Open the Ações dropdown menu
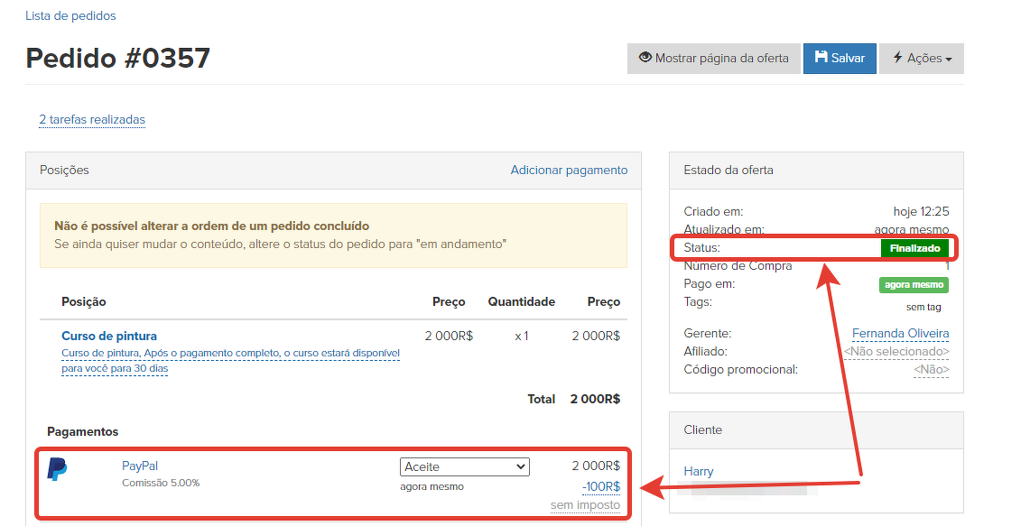 tap(922, 59)
